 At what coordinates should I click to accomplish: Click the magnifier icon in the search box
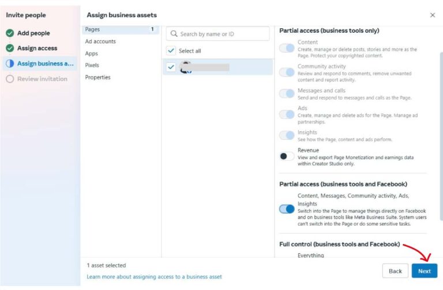pyautogui.click(x=174, y=34)
